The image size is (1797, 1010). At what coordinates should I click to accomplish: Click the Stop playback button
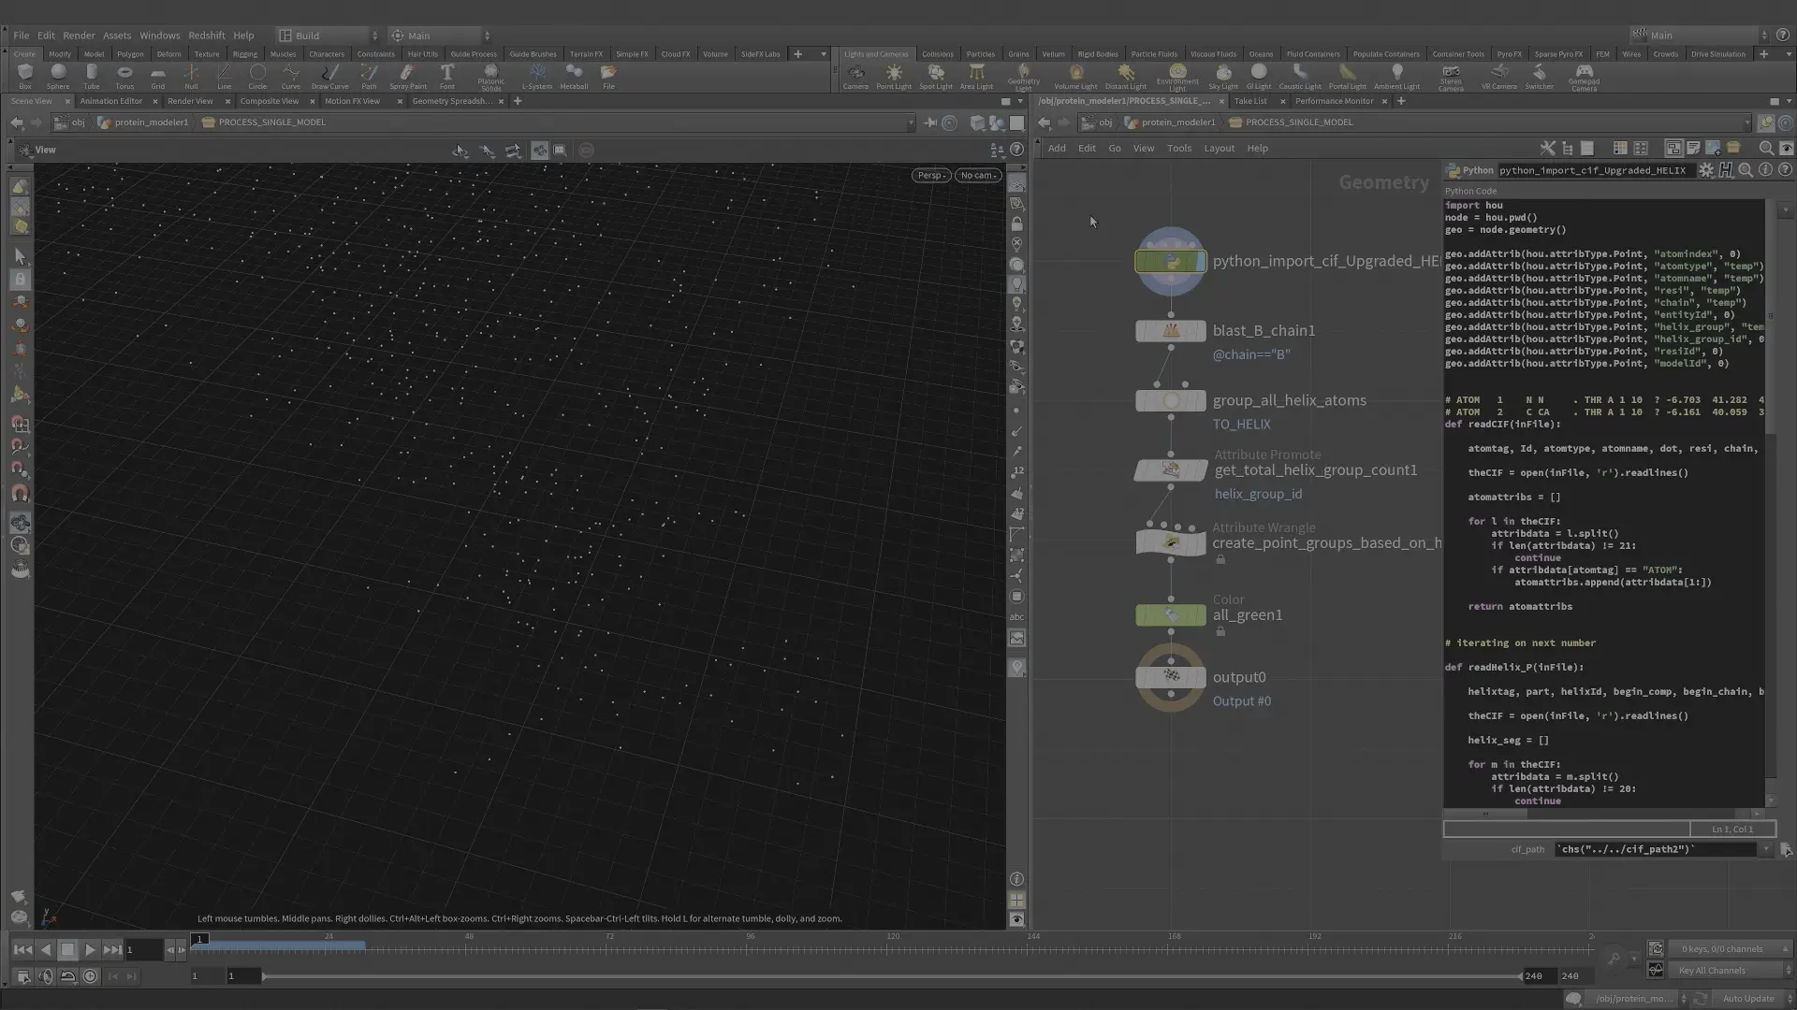point(67,949)
